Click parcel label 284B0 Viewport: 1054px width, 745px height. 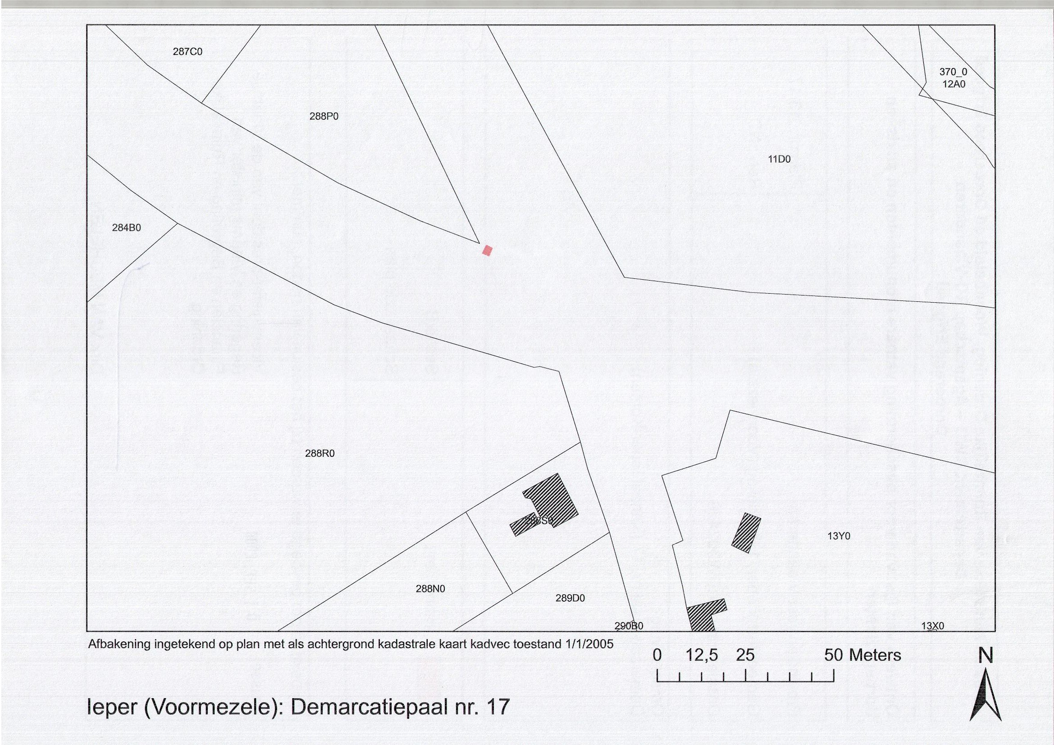(126, 227)
